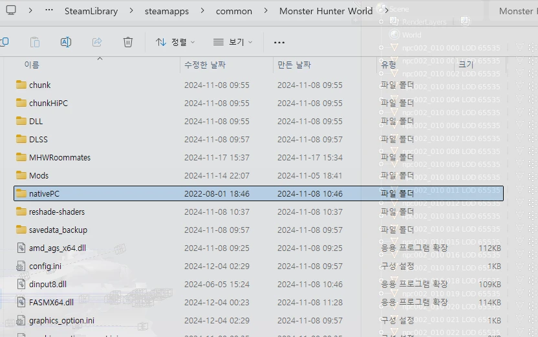The width and height of the screenshot is (538, 337).
Task: Click 파일 폴더 type in the nativePC row
Action: (397, 193)
